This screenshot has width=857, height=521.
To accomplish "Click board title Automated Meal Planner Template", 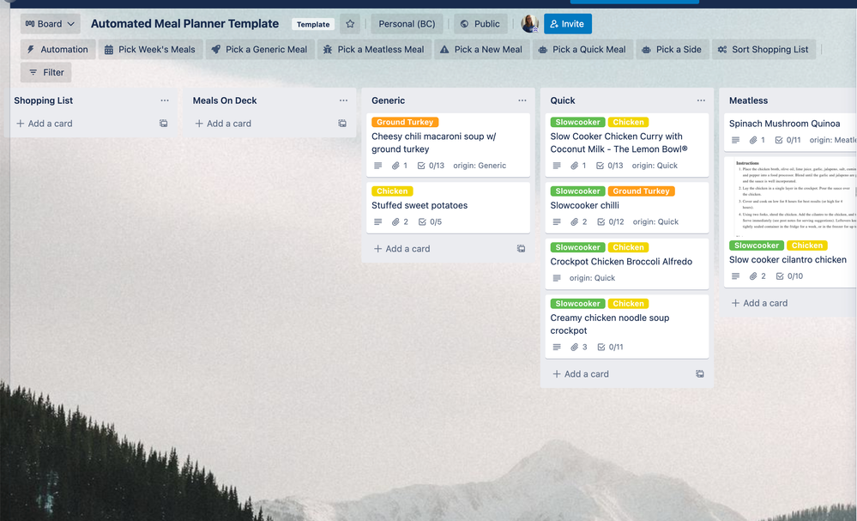I will pyautogui.click(x=184, y=24).
